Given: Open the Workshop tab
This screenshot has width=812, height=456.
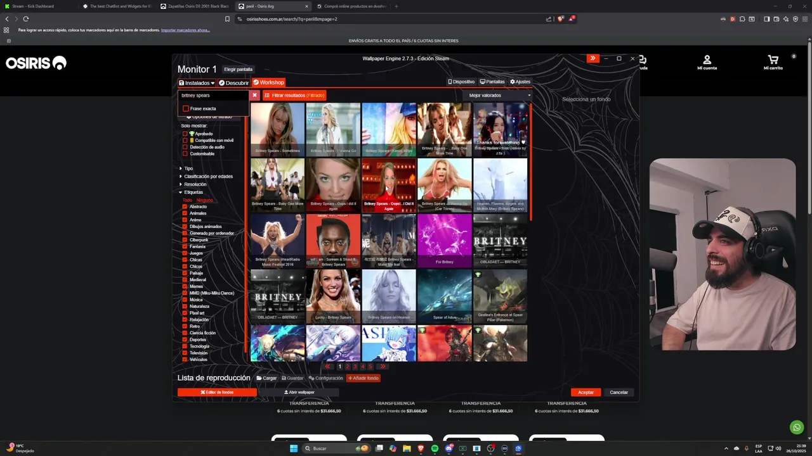Looking at the screenshot, I should point(268,82).
